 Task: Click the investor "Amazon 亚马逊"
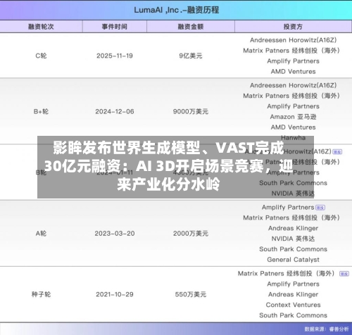293,117
